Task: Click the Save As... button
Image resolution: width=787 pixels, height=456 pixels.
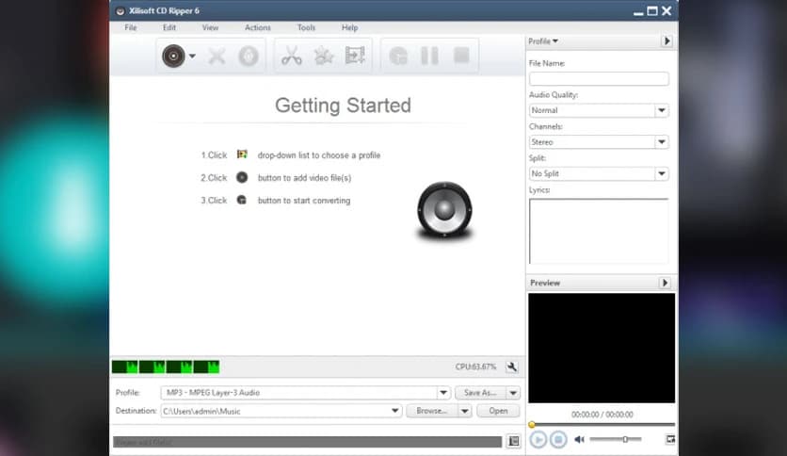Action: (480, 393)
